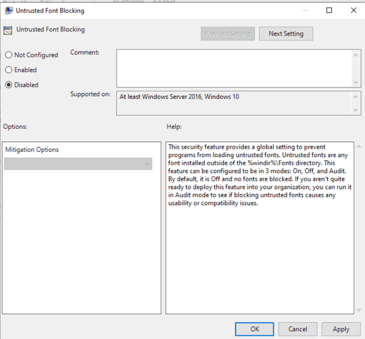The width and height of the screenshot is (365, 339).
Task: Click inside the Comment text box
Action: (x=233, y=68)
